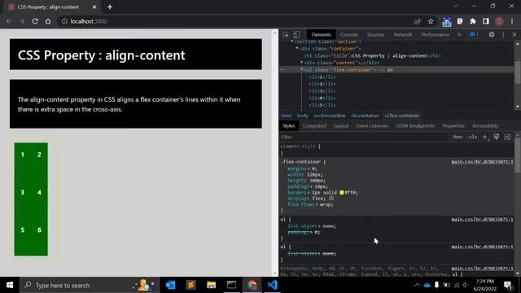Viewport: 521px width, 293px height.
Task: Open the Computed pane tab
Action: 314,126
